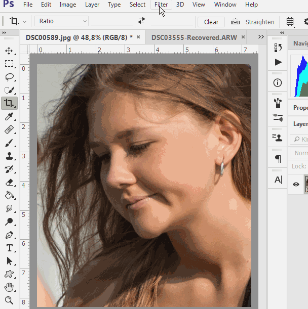Screen dimensions: 308x309
Task: Click the crop width input field
Action: (111, 21)
